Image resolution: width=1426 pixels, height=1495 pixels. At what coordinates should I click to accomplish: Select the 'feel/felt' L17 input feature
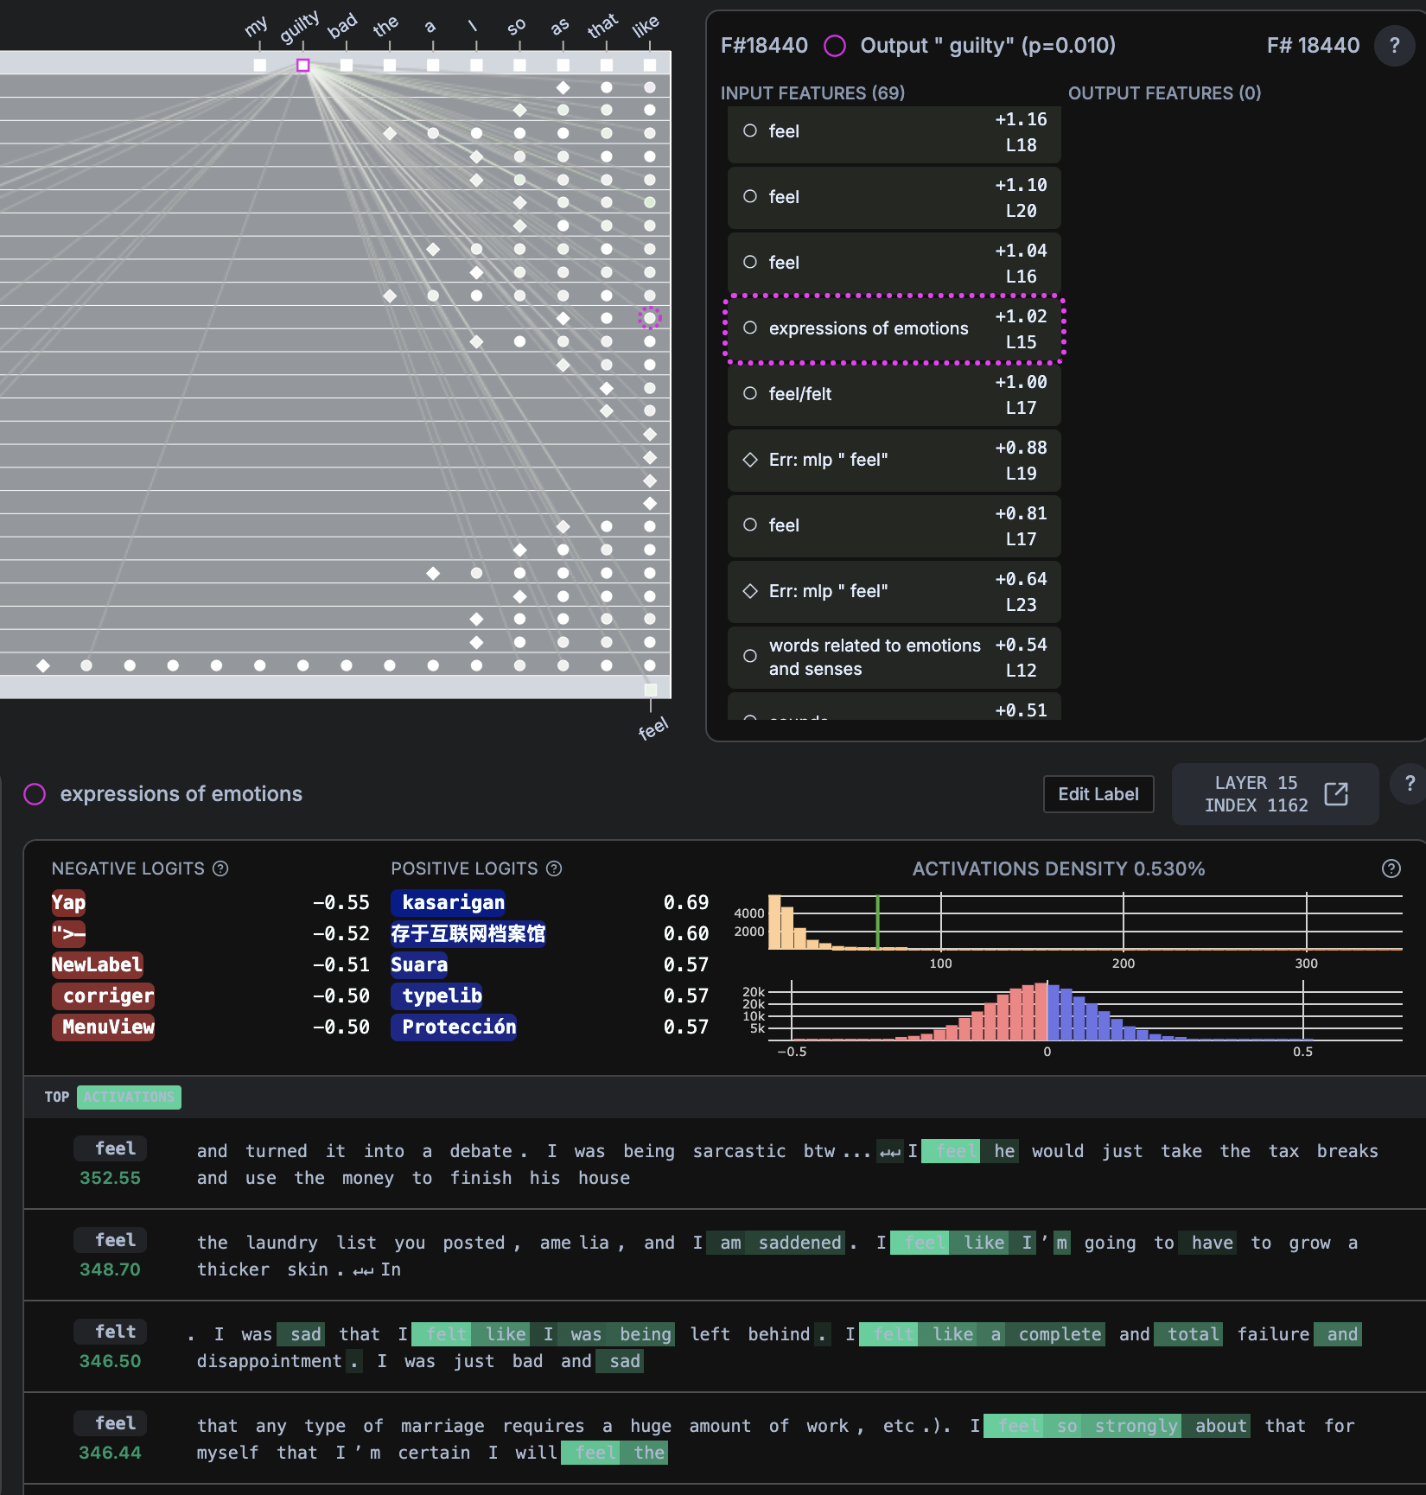click(x=894, y=395)
